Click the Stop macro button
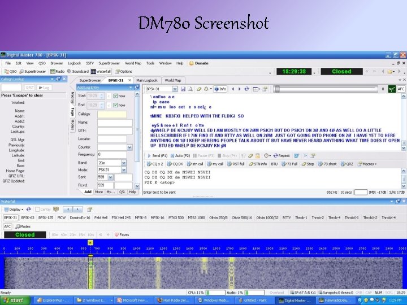 (x=308, y=164)
